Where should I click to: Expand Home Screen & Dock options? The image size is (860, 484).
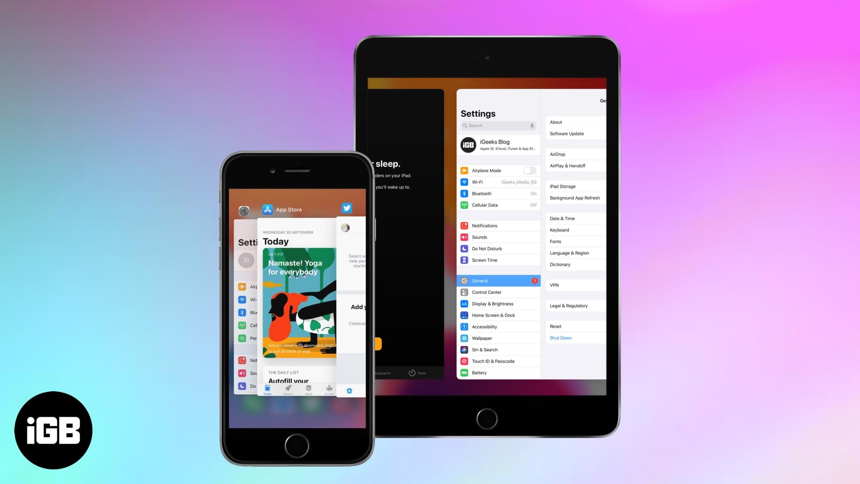493,315
